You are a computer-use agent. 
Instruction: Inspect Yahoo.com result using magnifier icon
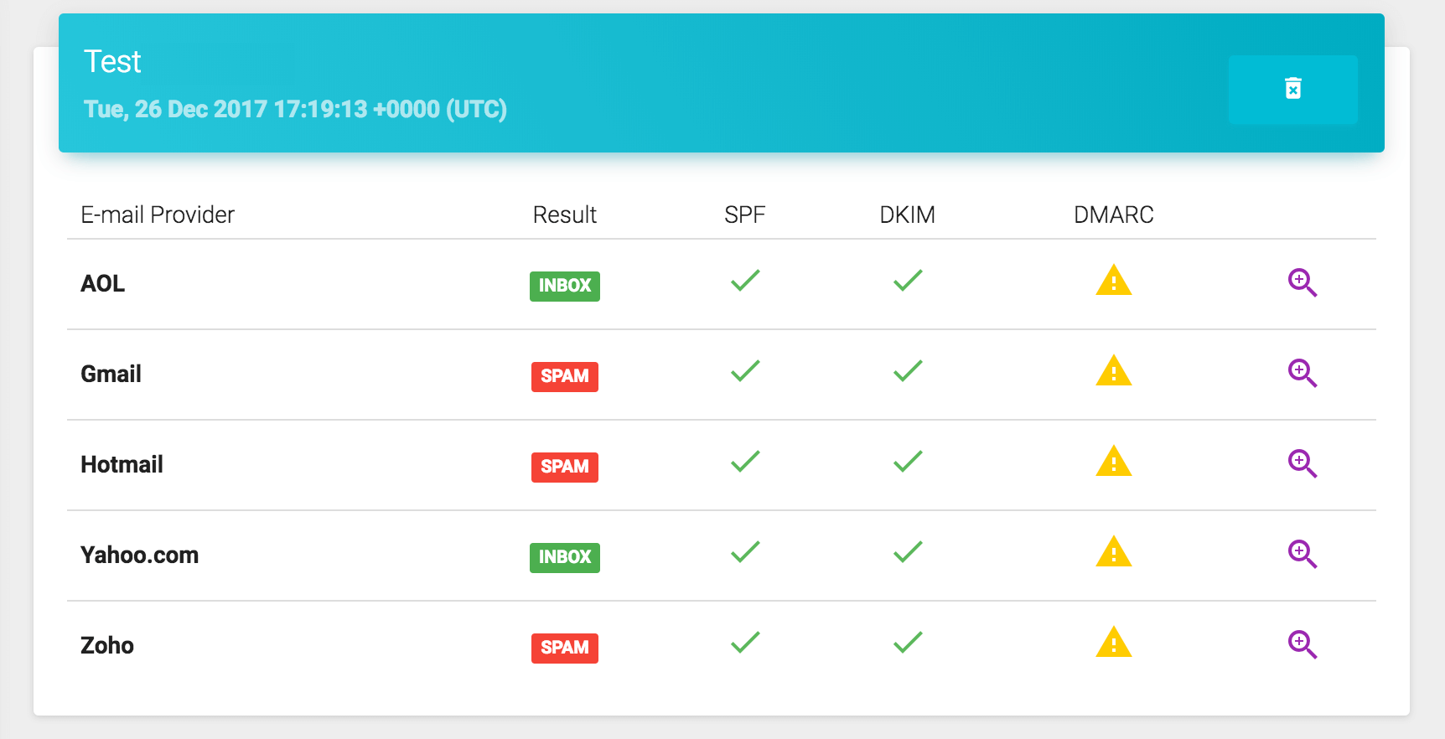click(x=1302, y=555)
